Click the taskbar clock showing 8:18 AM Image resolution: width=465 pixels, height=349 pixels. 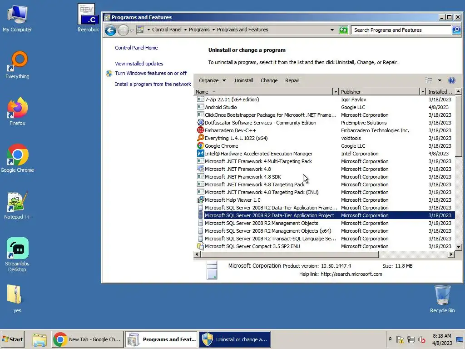click(442, 339)
